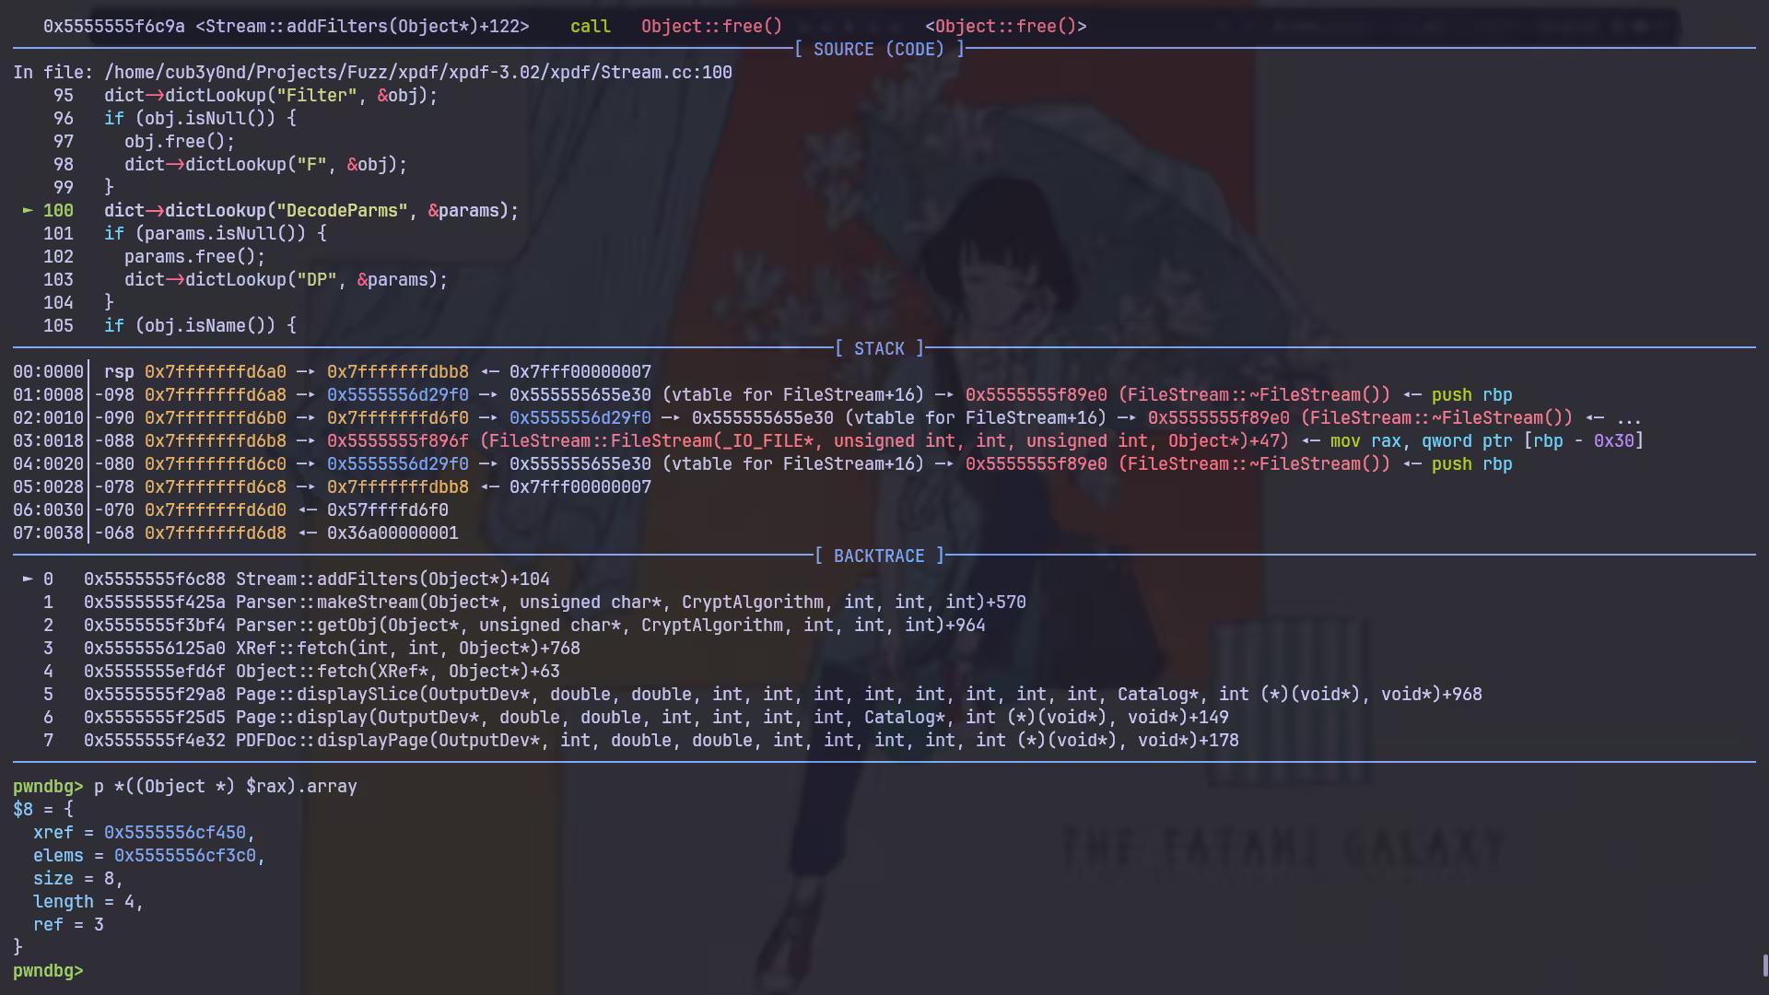Click the BACKTRACE section header
Viewport: 1769px width, 995px height.
[x=879, y=556]
